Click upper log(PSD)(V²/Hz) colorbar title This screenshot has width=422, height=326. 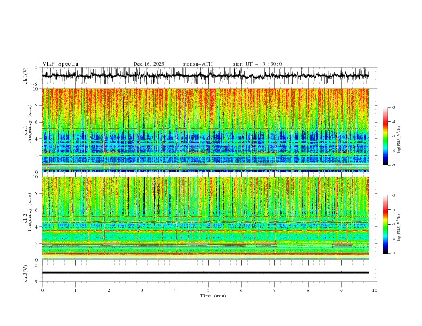click(399, 138)
